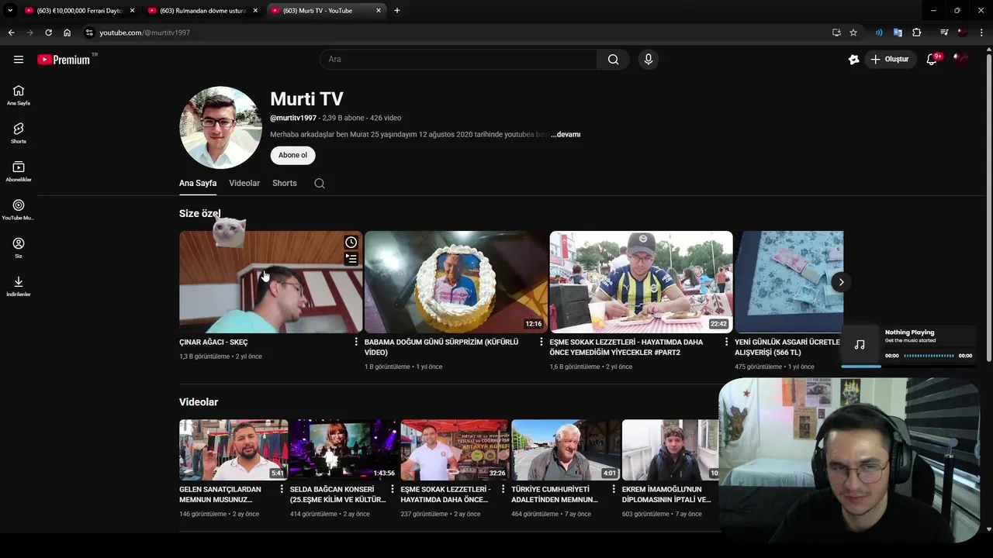This screenshot has height=558, width=993.
Task: Open the channel Shorts tab
Action: (x=285, y=184)
